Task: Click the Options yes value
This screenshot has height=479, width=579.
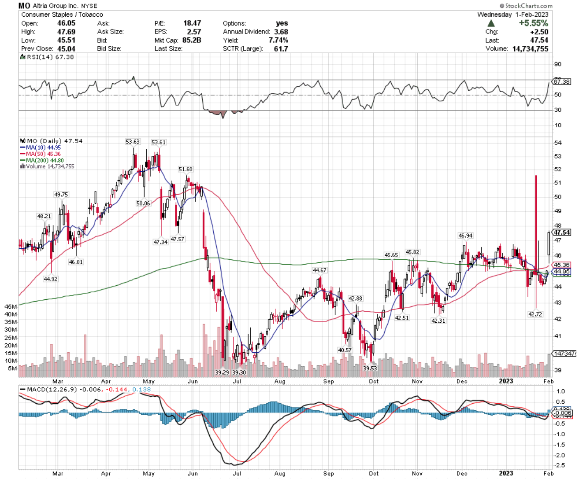Action: [282, 23]
